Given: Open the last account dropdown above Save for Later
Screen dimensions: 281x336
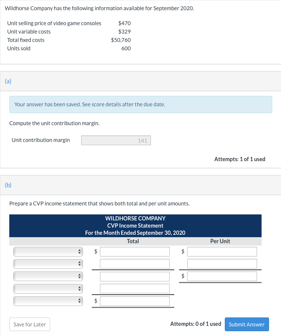Looking at the screenshot, I should 48,301.
